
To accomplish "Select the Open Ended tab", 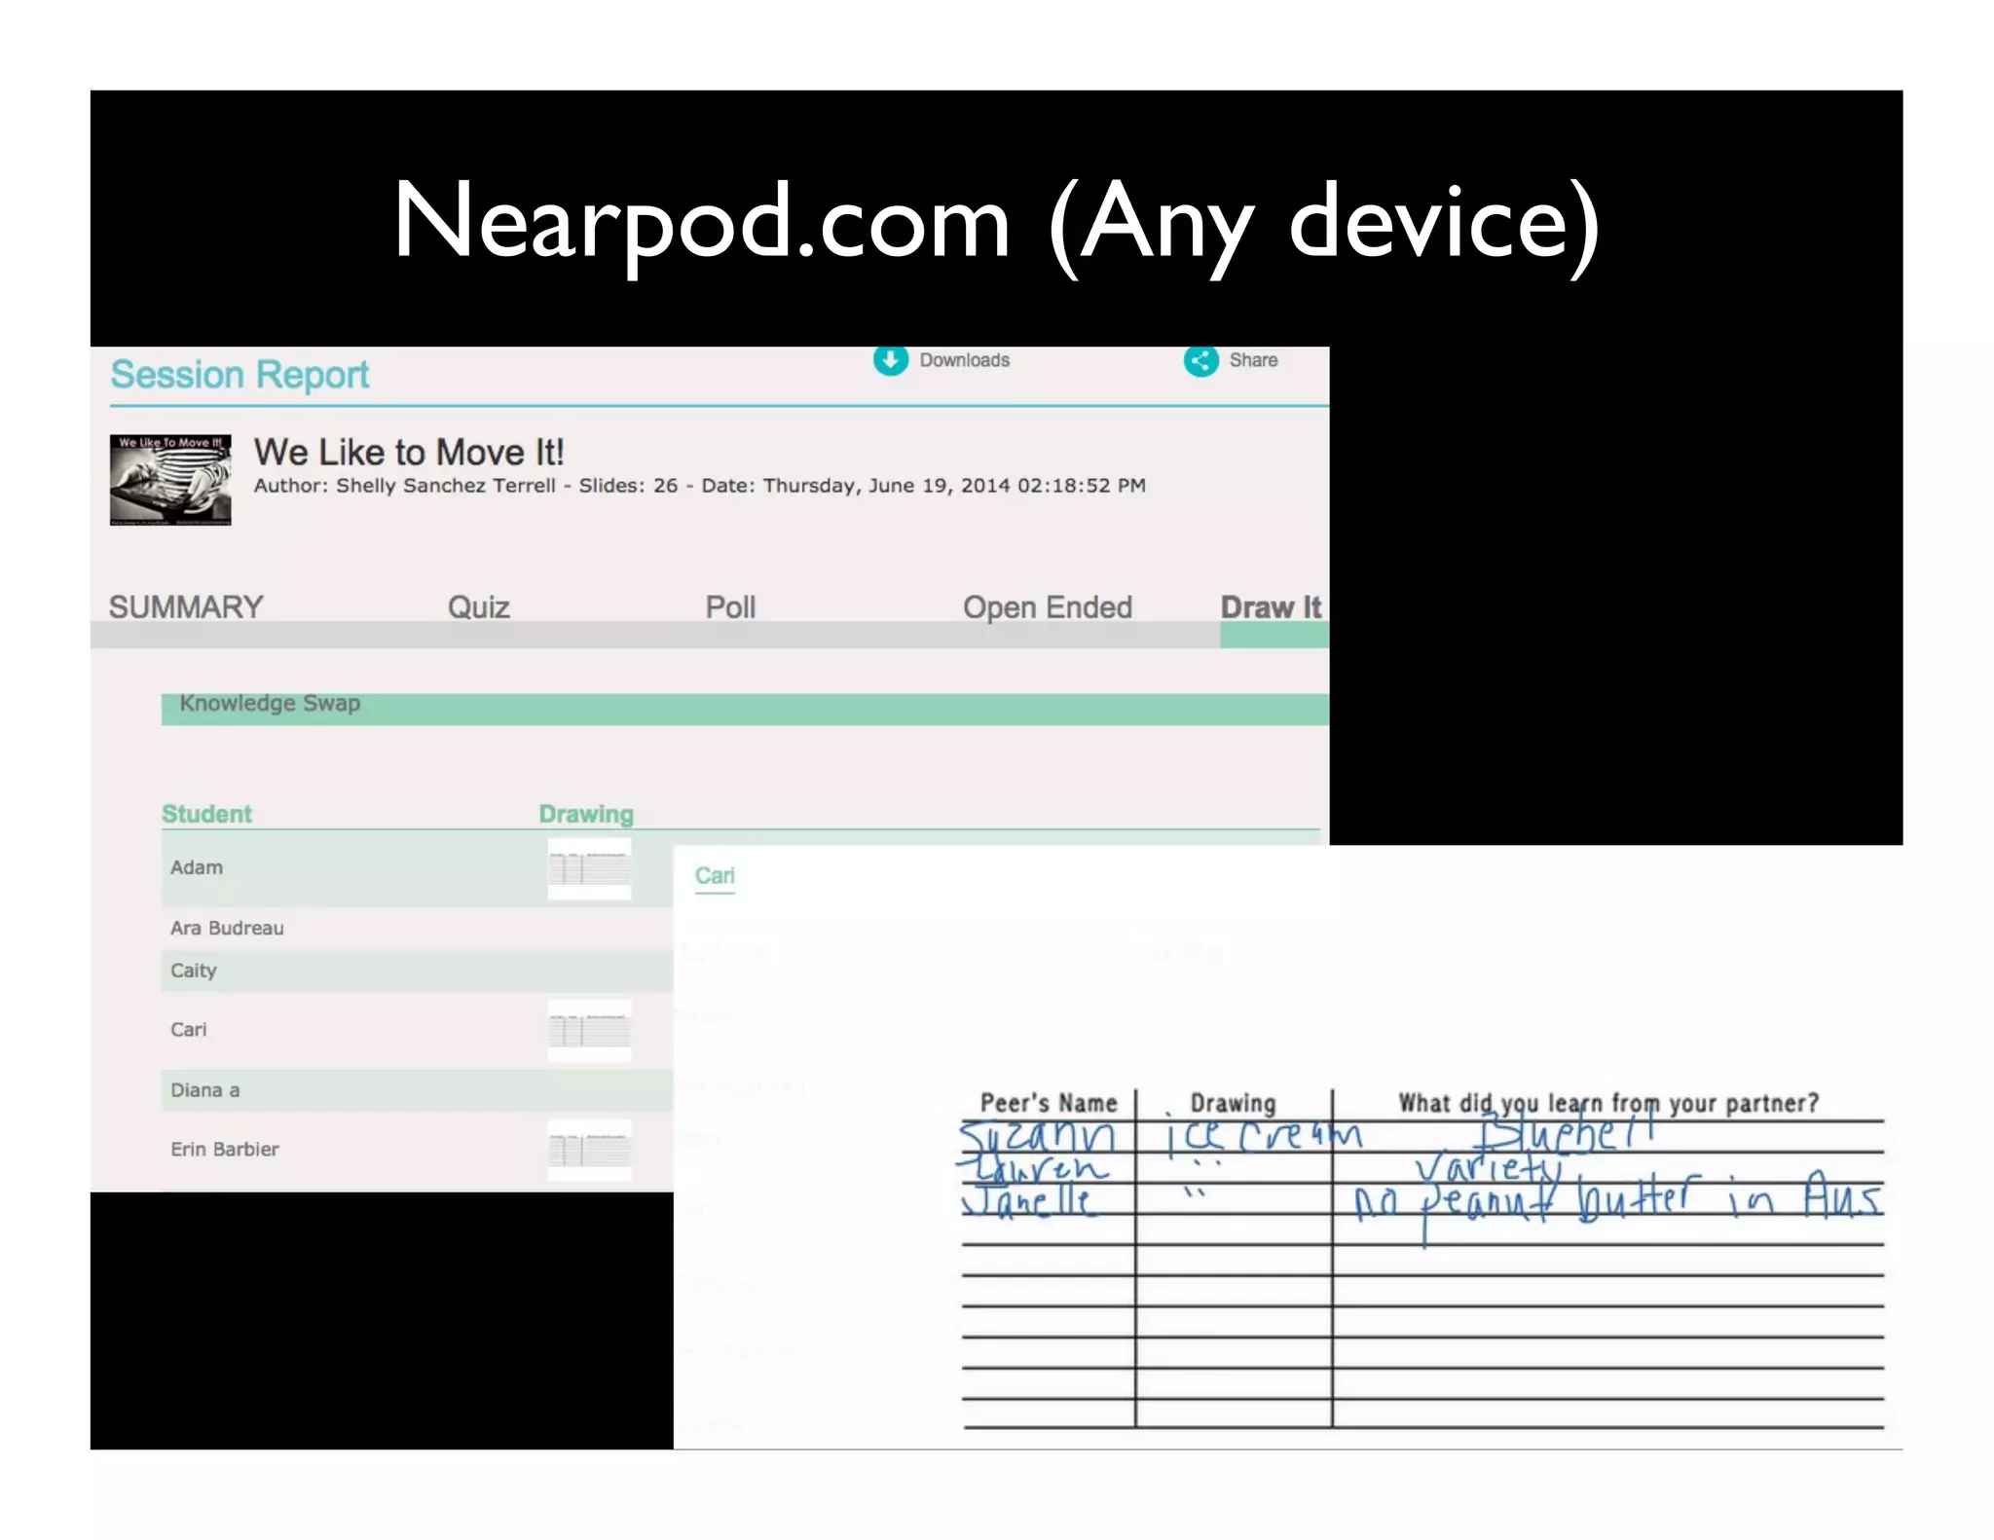I will click(x=1047, y=607).
